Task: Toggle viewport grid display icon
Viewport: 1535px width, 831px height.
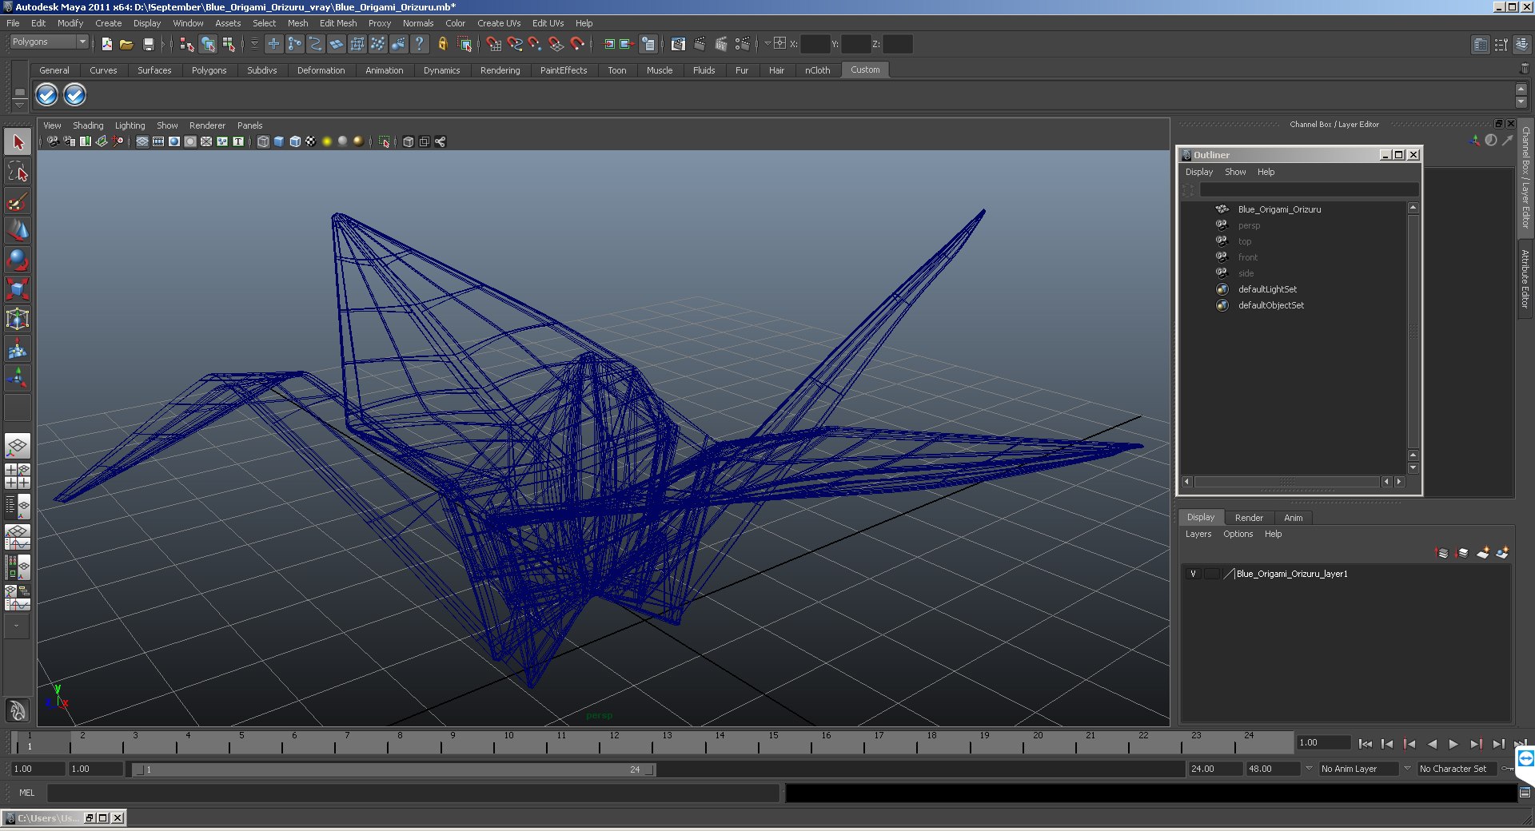Action: pos(142,141)
